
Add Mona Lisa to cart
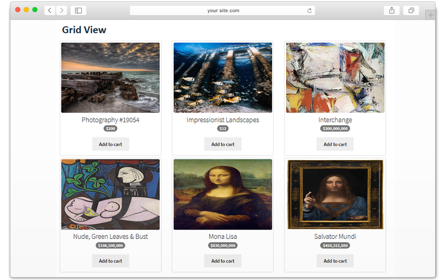(223, 261)
